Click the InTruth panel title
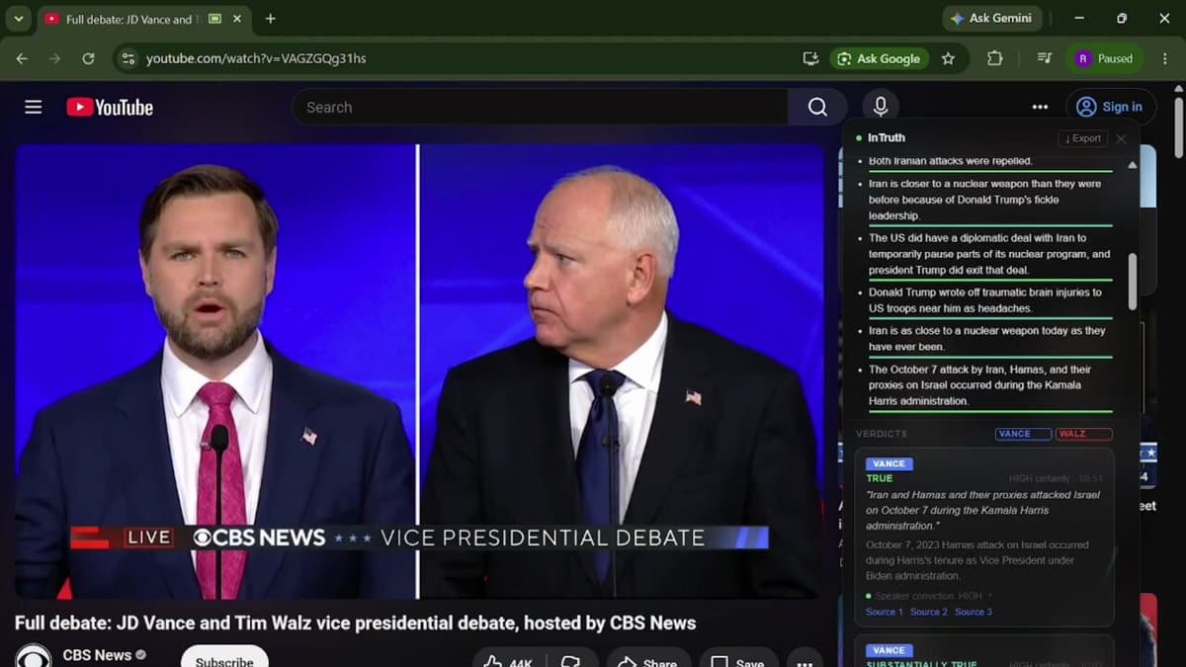Viewport: 1186px width, 667px height. pos(887,138)
